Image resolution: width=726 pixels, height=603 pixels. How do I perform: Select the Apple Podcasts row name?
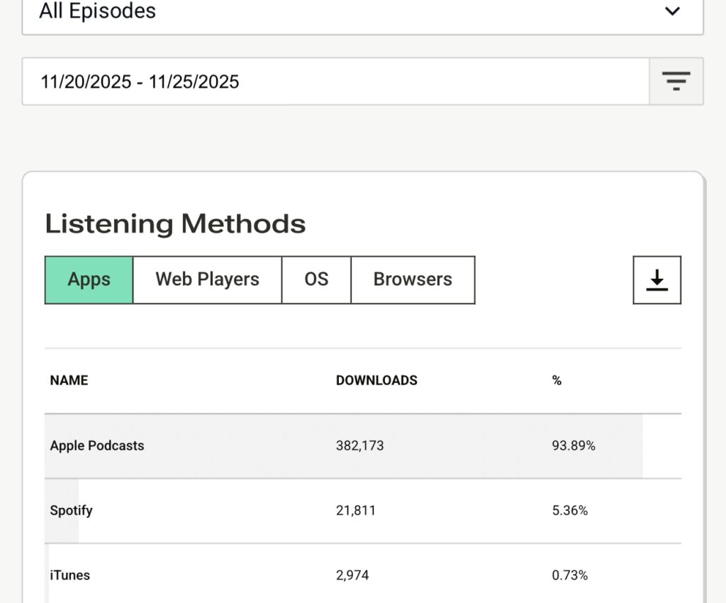[97, 446]
